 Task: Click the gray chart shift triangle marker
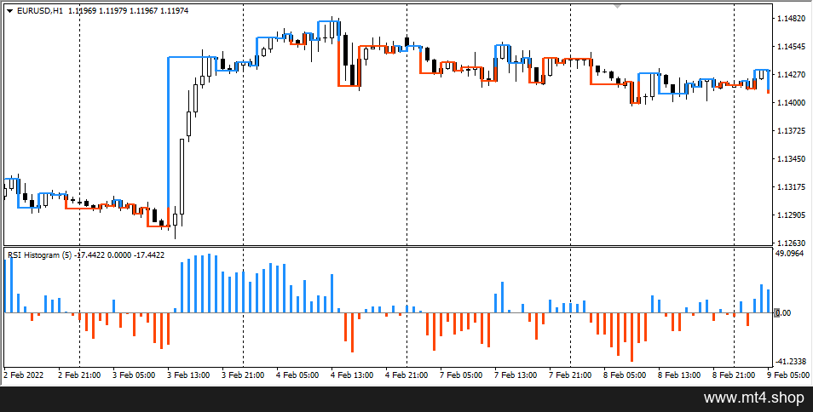(x=617, y=6)
